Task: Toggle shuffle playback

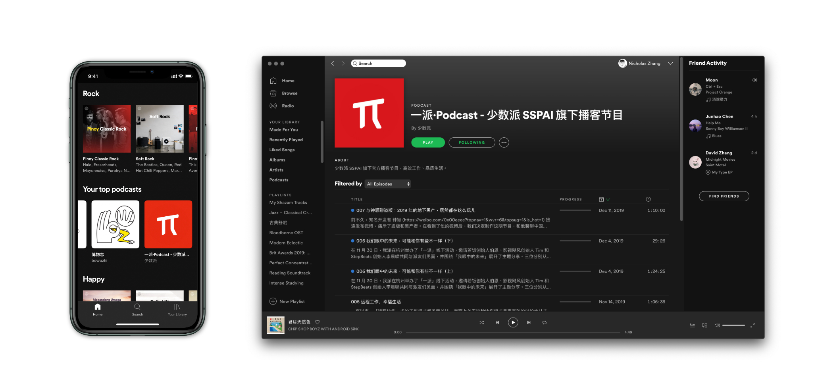Action: pyautogui.click(x=482, y=323)
